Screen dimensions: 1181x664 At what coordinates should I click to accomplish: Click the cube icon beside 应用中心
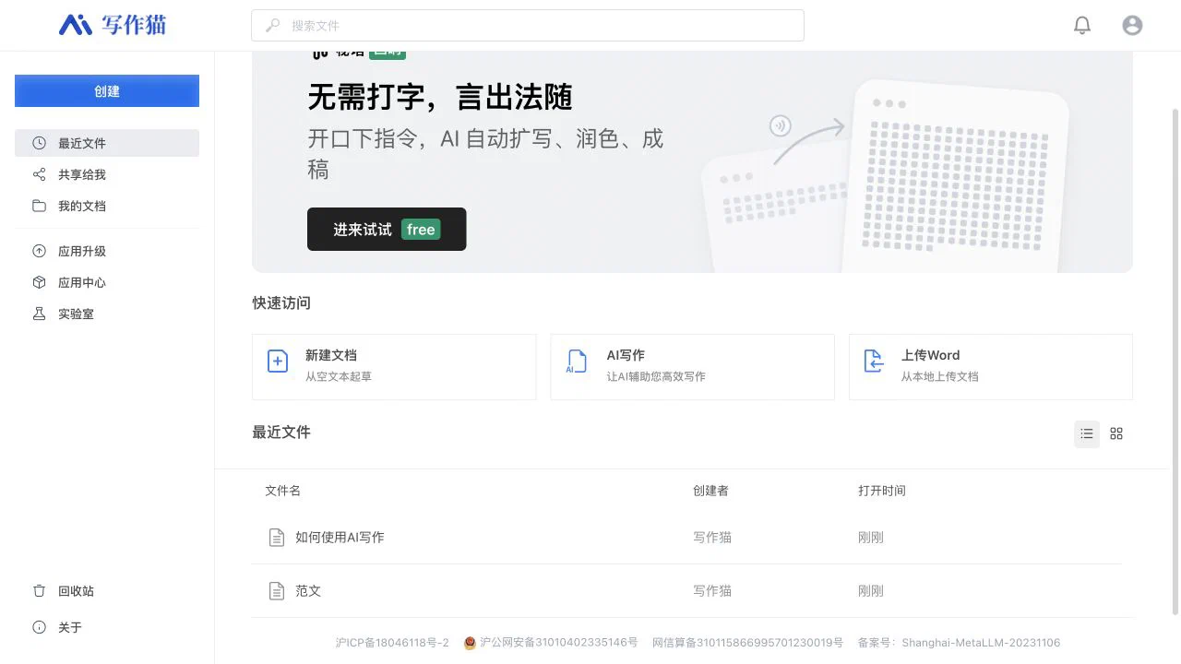pos(39,282)
